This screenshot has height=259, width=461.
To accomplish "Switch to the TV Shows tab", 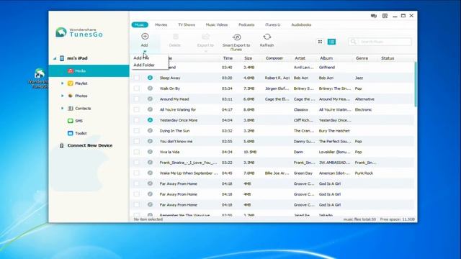I will pos(187,24).
